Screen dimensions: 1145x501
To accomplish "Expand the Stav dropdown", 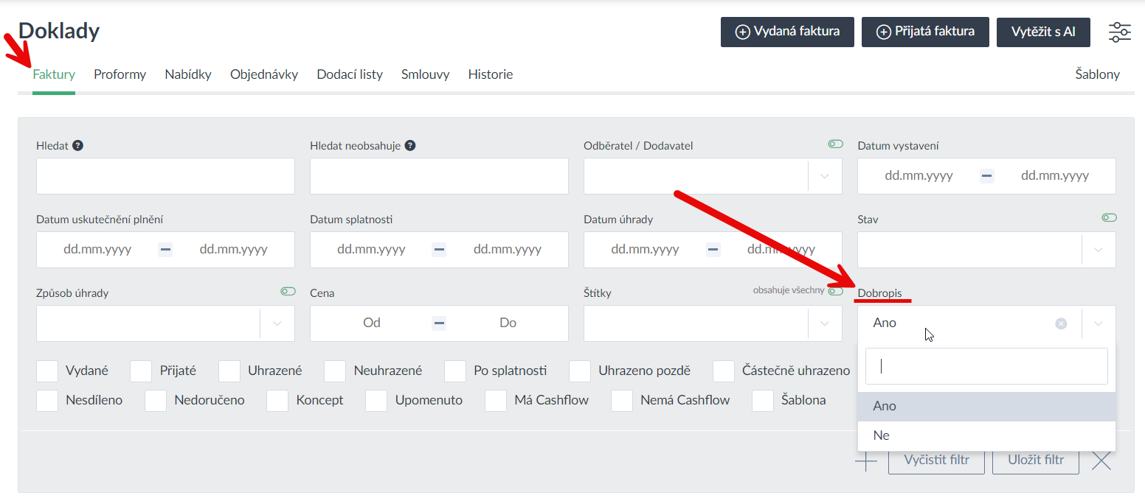I will point(1099,250).
